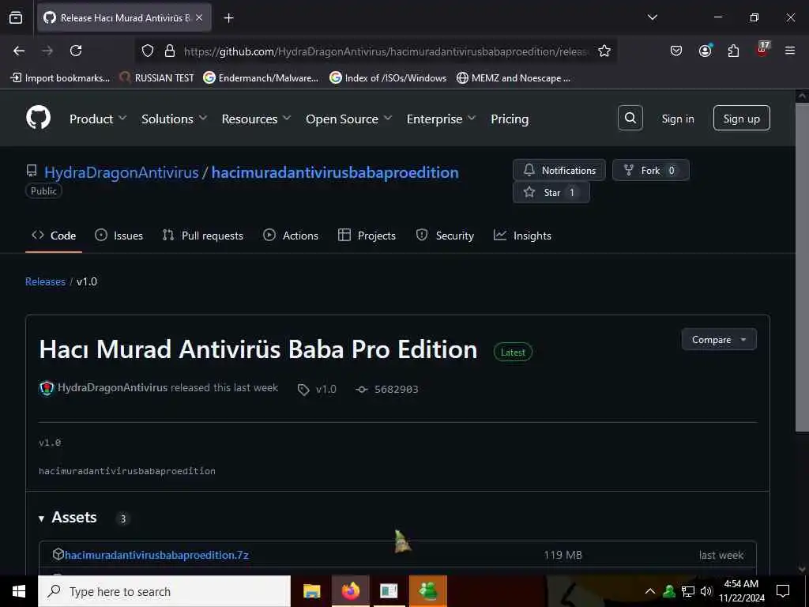
Task: Click the red extension icon with badge 17
Action: coord(762,50)
